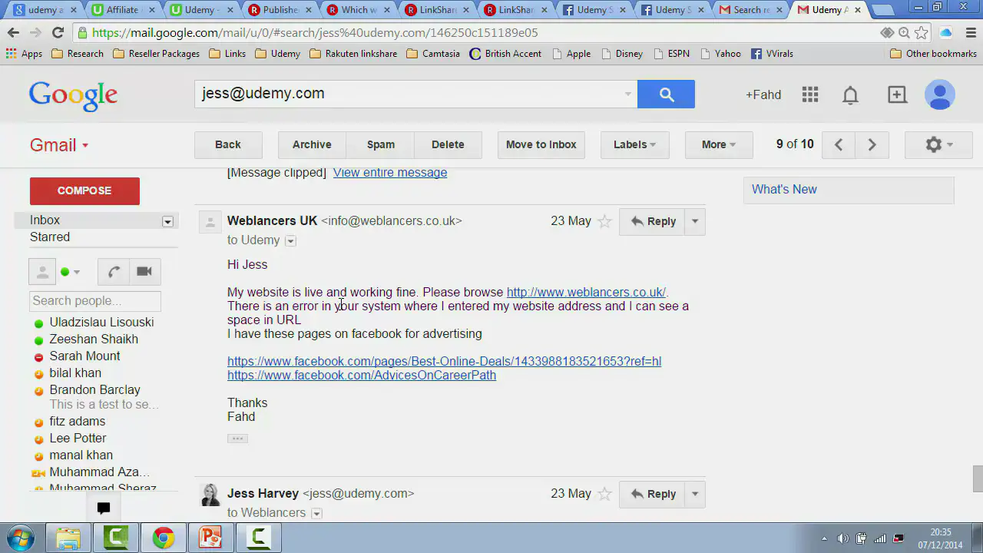This screenshot has width=983, height=553.
Task: Click the volume icon in system tray
Action: [842, 538]
